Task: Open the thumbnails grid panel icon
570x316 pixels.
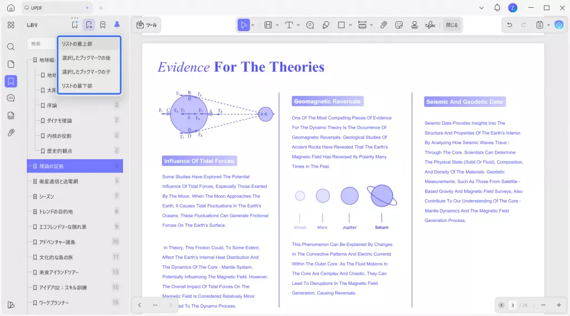Action: (11, 24)
